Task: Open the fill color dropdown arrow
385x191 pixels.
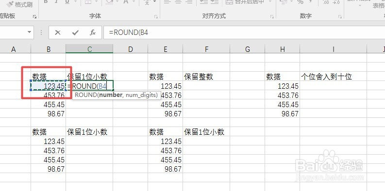Action: tap(117, 2)
